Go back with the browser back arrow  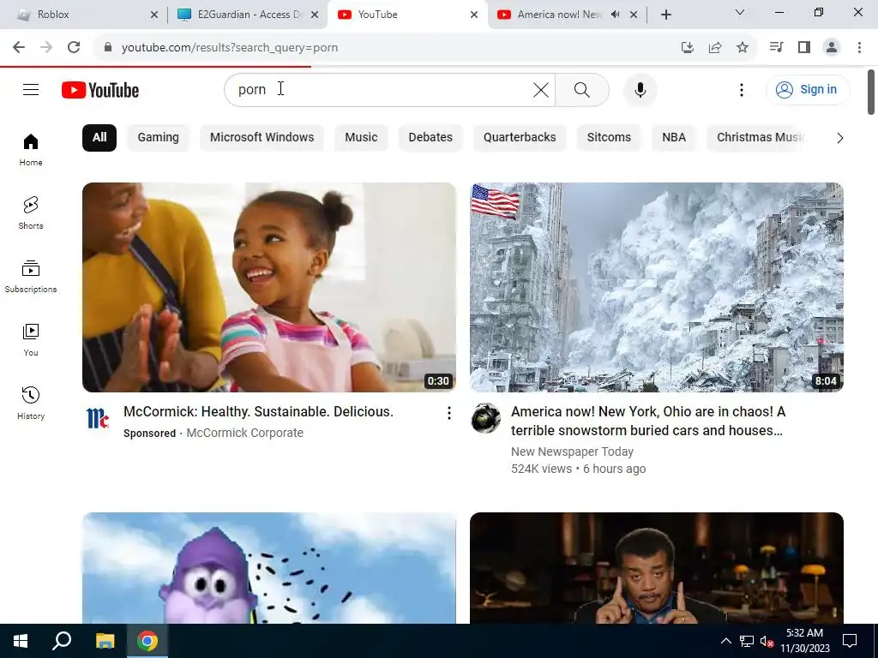(x=19, y=48)
